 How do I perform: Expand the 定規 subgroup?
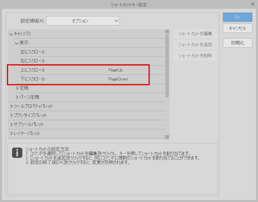click(x=17, y=88)
